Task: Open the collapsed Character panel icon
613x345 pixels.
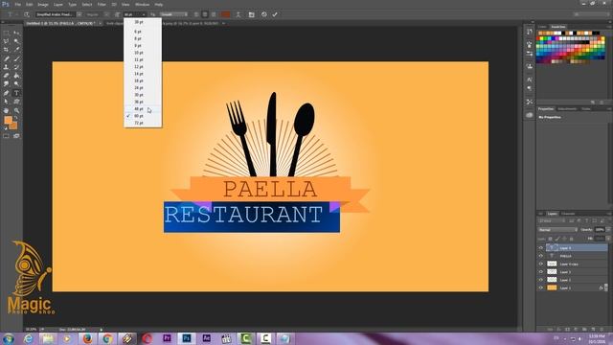Action: pos(530,80)
